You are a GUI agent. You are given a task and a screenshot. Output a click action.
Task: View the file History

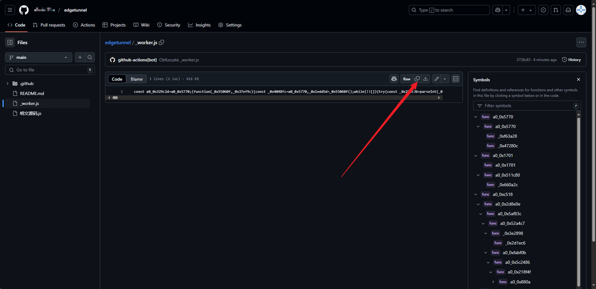click(x=571, y=60)
